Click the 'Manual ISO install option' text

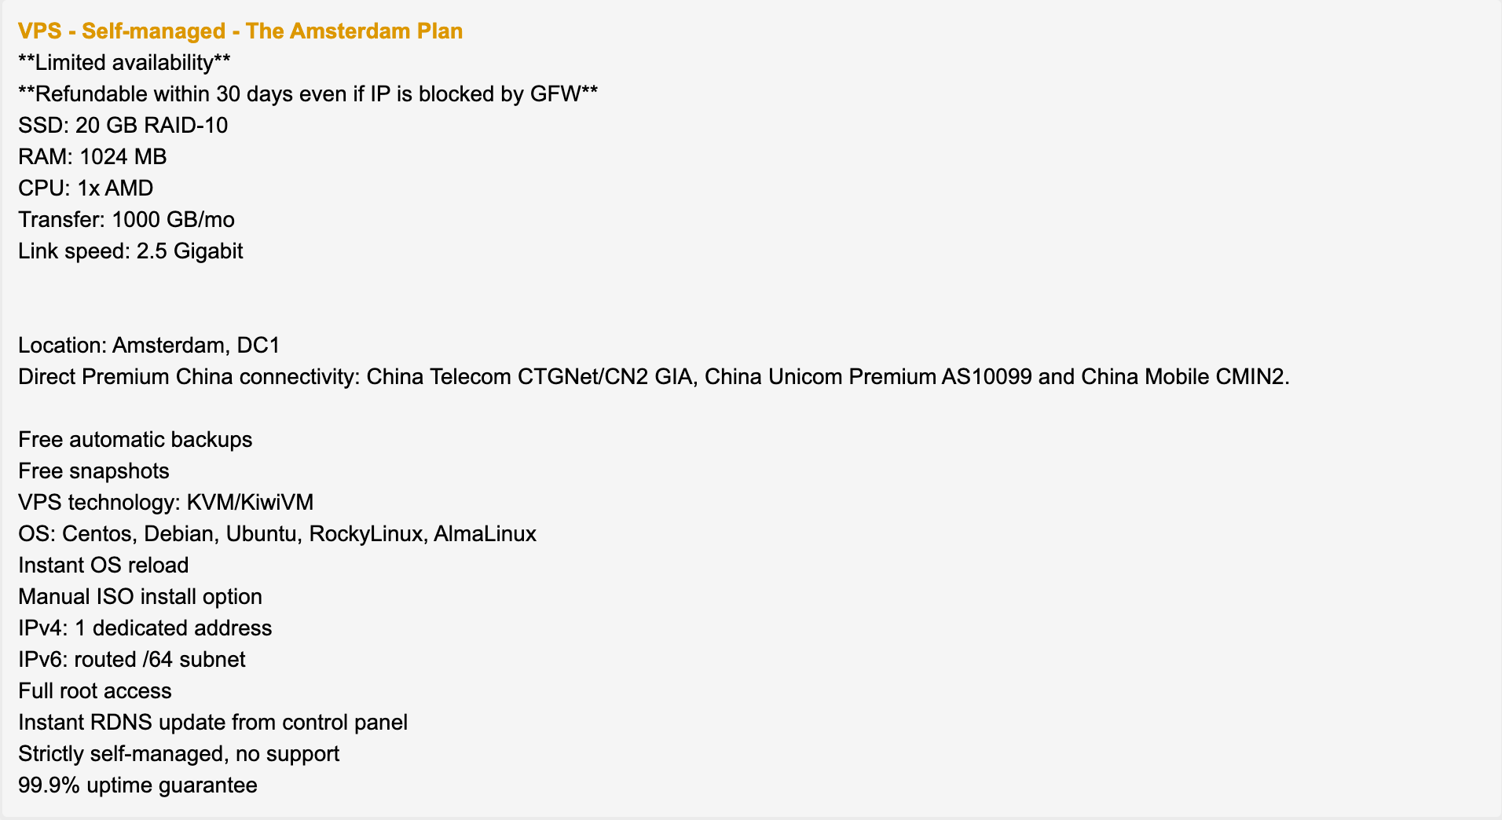click(140, 597)
